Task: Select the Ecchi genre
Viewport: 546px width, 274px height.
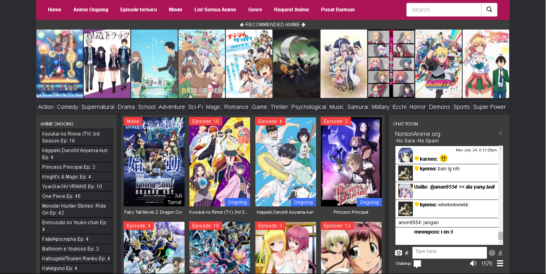Action: 399,107
